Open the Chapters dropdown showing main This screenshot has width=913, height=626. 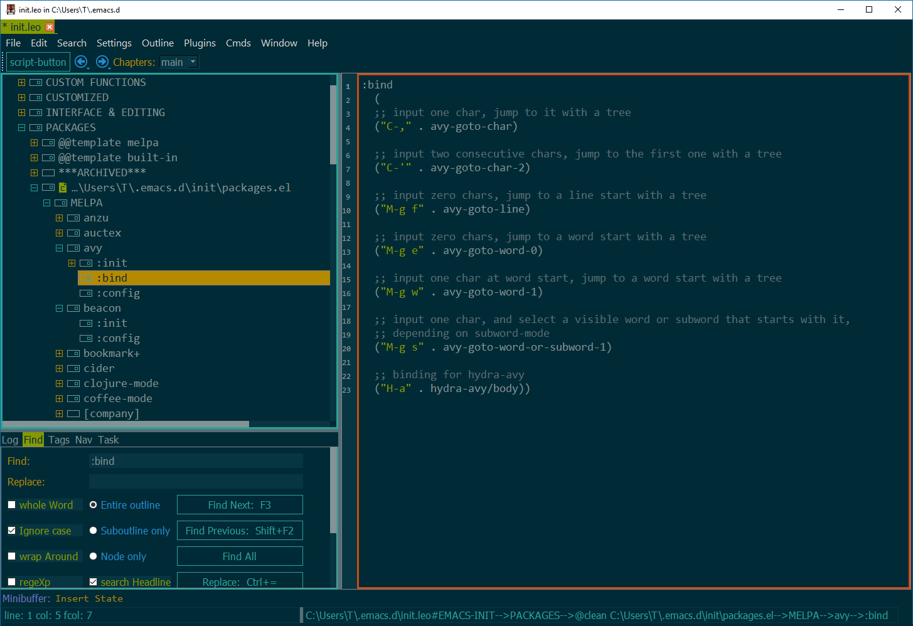(179, 62)
